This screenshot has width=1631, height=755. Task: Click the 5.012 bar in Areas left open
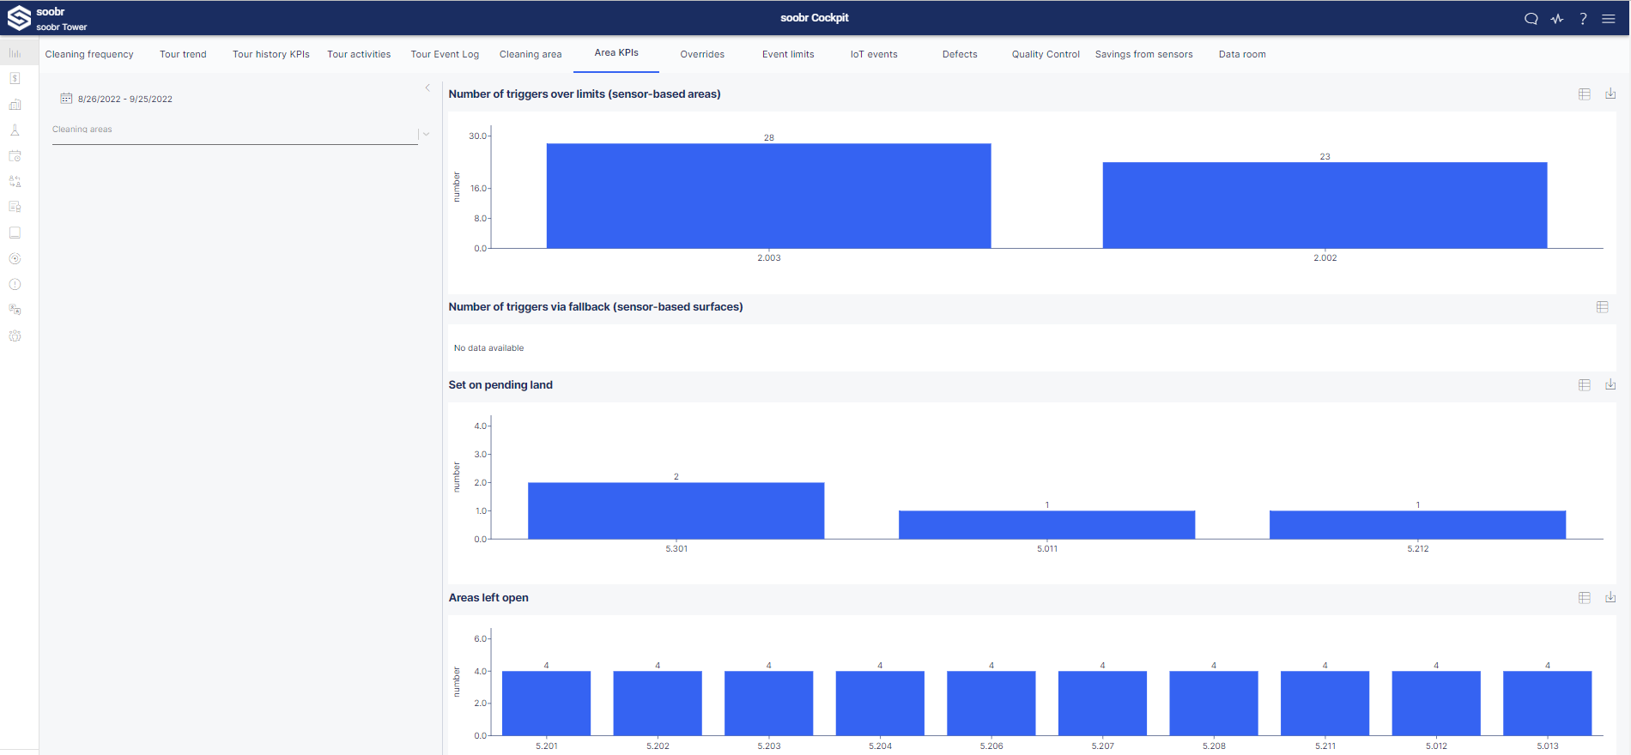click(1436, 704)
